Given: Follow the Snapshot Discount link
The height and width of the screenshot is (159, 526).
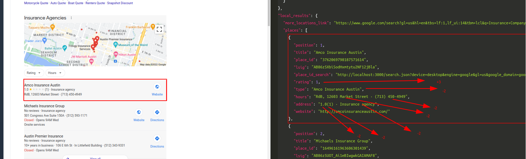Looking at the screenshot, I should click(x=120, y=3).
